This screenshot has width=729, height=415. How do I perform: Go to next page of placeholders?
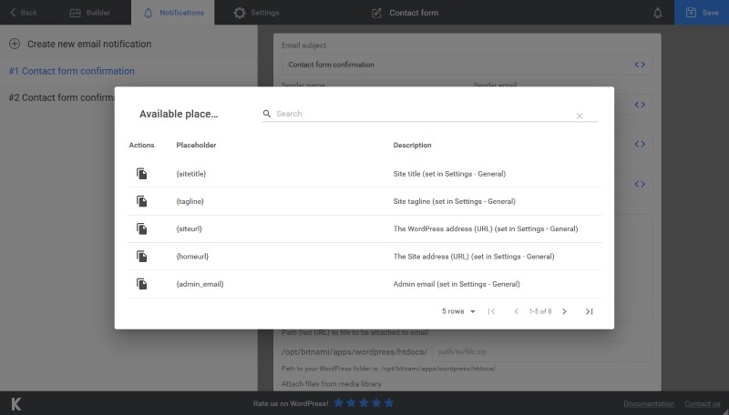pyautogui.click(x=564, y=311)
